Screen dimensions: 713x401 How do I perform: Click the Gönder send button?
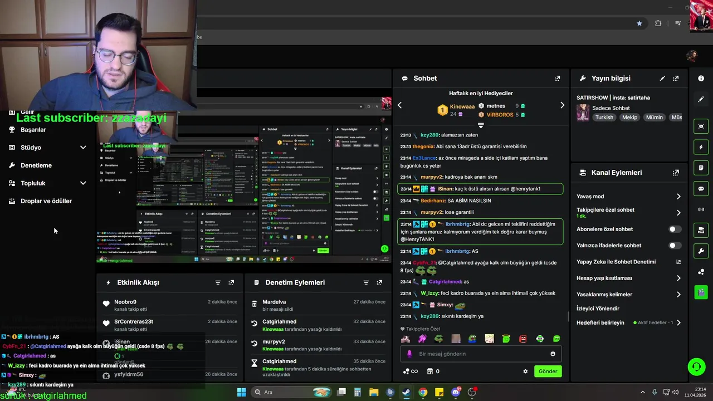(548, 371)
